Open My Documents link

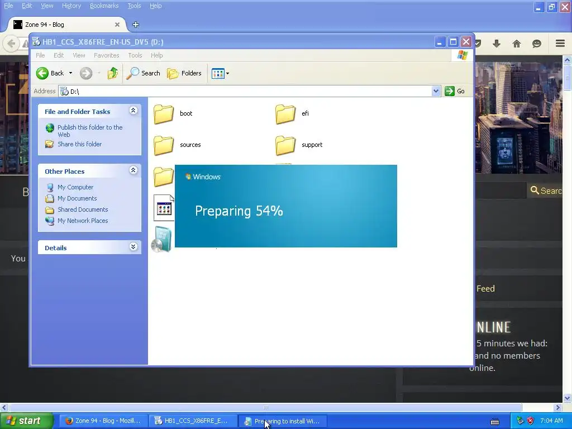77,198
